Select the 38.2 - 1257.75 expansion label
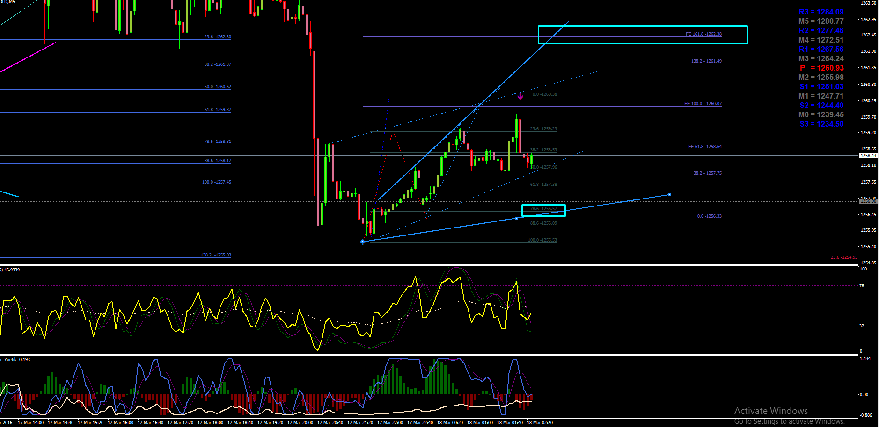The width and height of the screenshot is (879, 427). [708, 173]
